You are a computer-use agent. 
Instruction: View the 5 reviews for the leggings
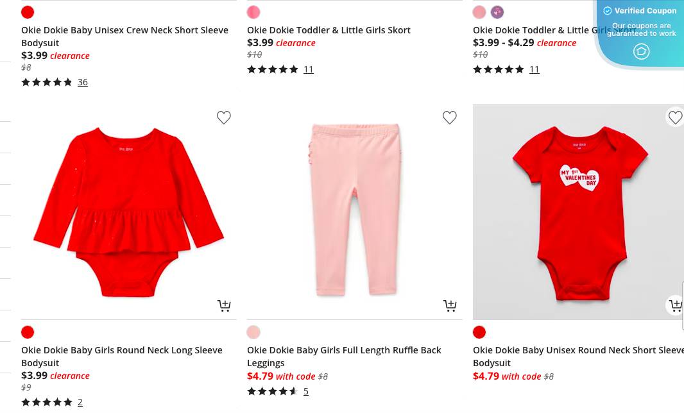[x=306, y=391]
